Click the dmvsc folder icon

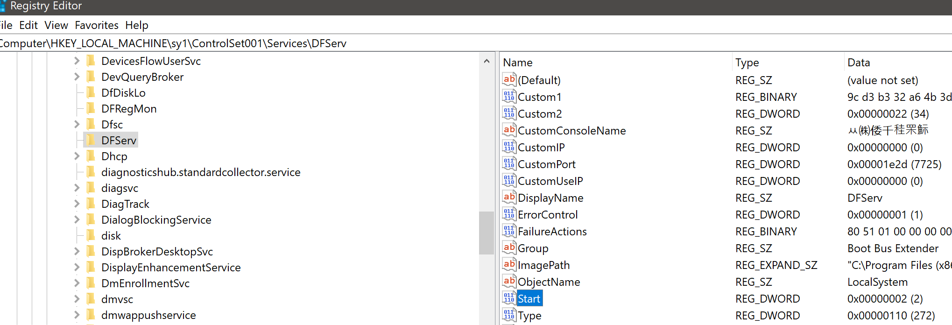91,299
